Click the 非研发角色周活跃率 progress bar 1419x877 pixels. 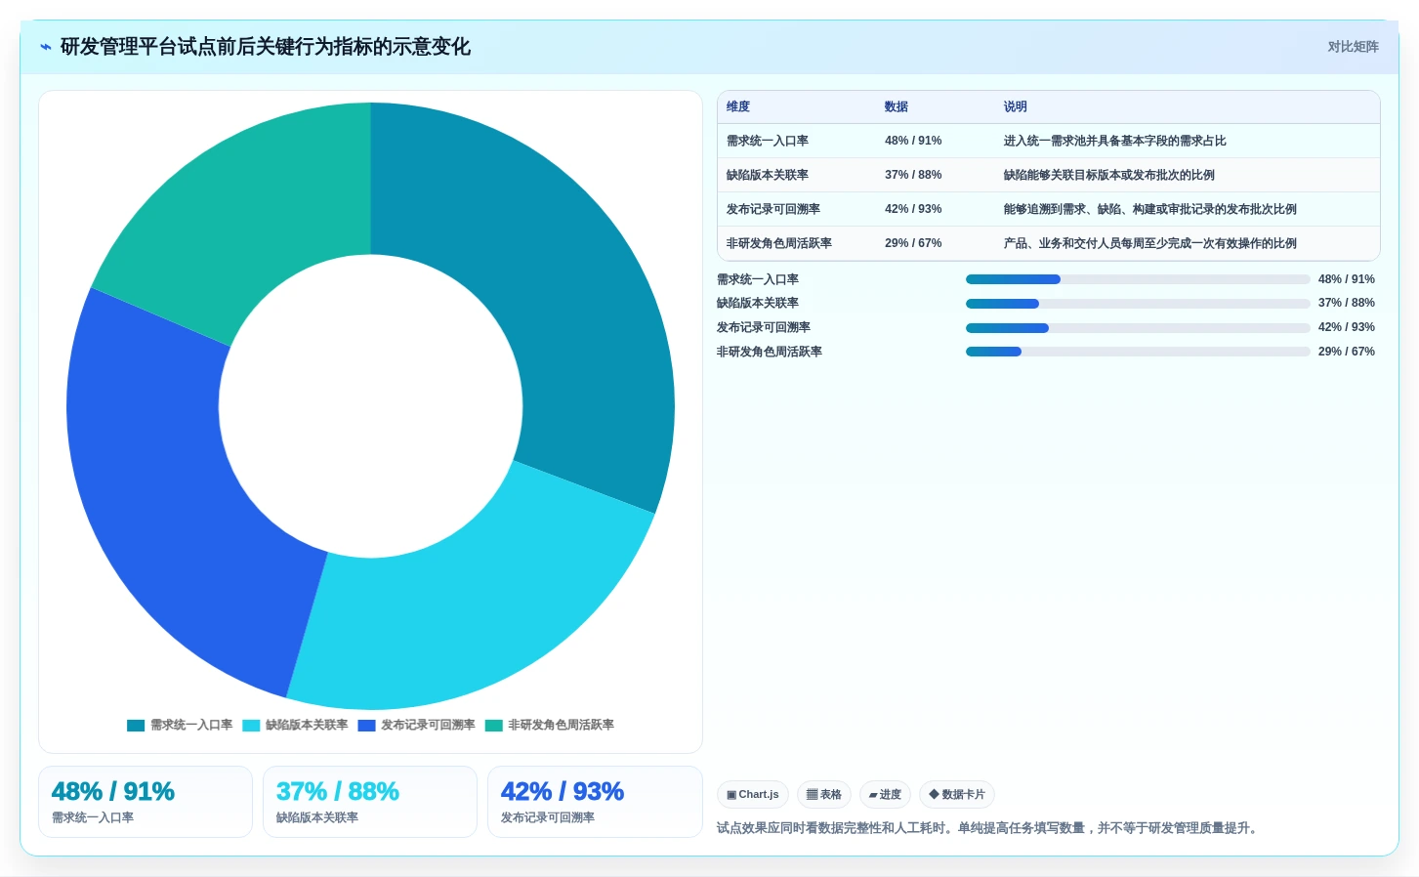(1138, 352)
